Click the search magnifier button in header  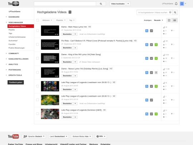coord(101,4)
